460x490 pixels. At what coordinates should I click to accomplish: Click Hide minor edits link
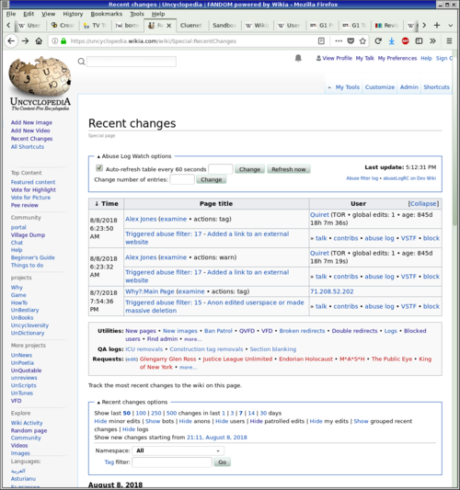100,421
